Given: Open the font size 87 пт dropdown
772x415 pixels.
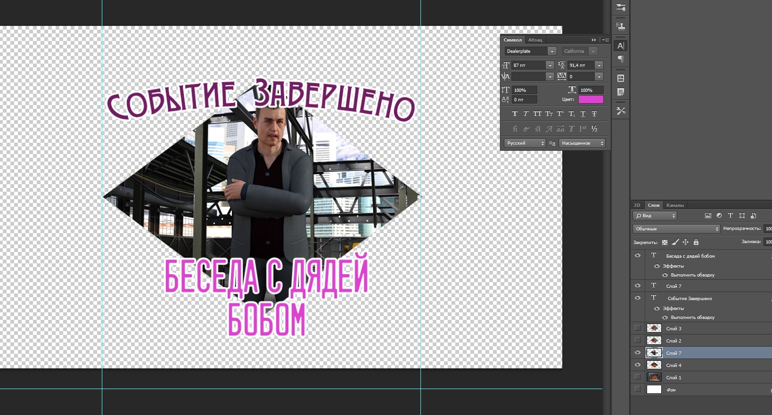Looking at the screenshot, I should (550, 65).
